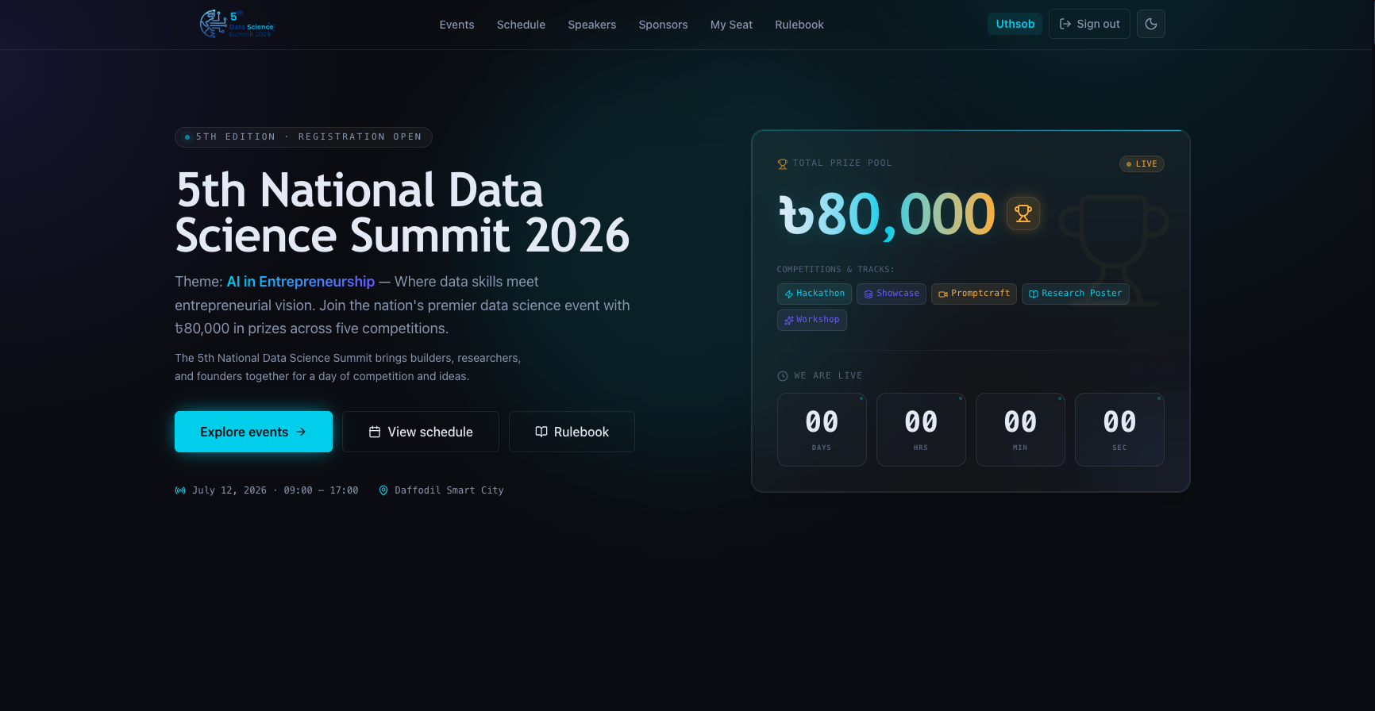Click the clock icon next to We Are Live
1375x711 pixels.
click(x=783, y=376)
